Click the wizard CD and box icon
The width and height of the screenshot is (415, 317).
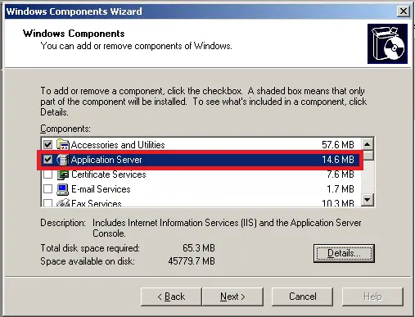tap(387, 43)
